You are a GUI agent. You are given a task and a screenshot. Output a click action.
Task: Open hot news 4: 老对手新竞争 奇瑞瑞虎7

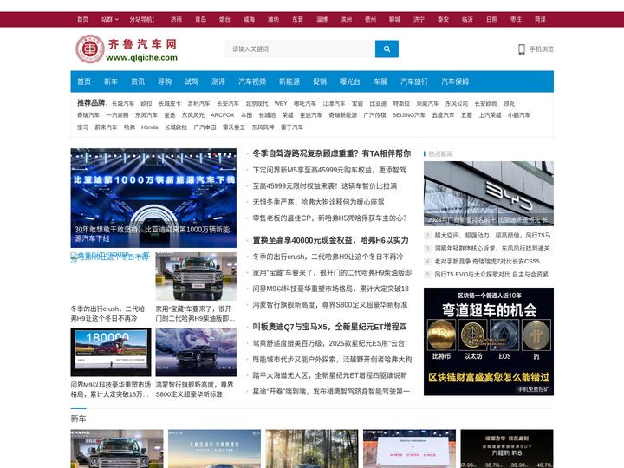click(x=487, y=262)
